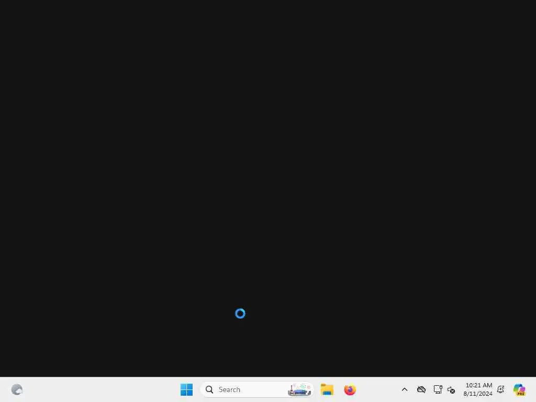Launch Firefox from the taskbar
The image size is (536, 402).
coord(350,389)
